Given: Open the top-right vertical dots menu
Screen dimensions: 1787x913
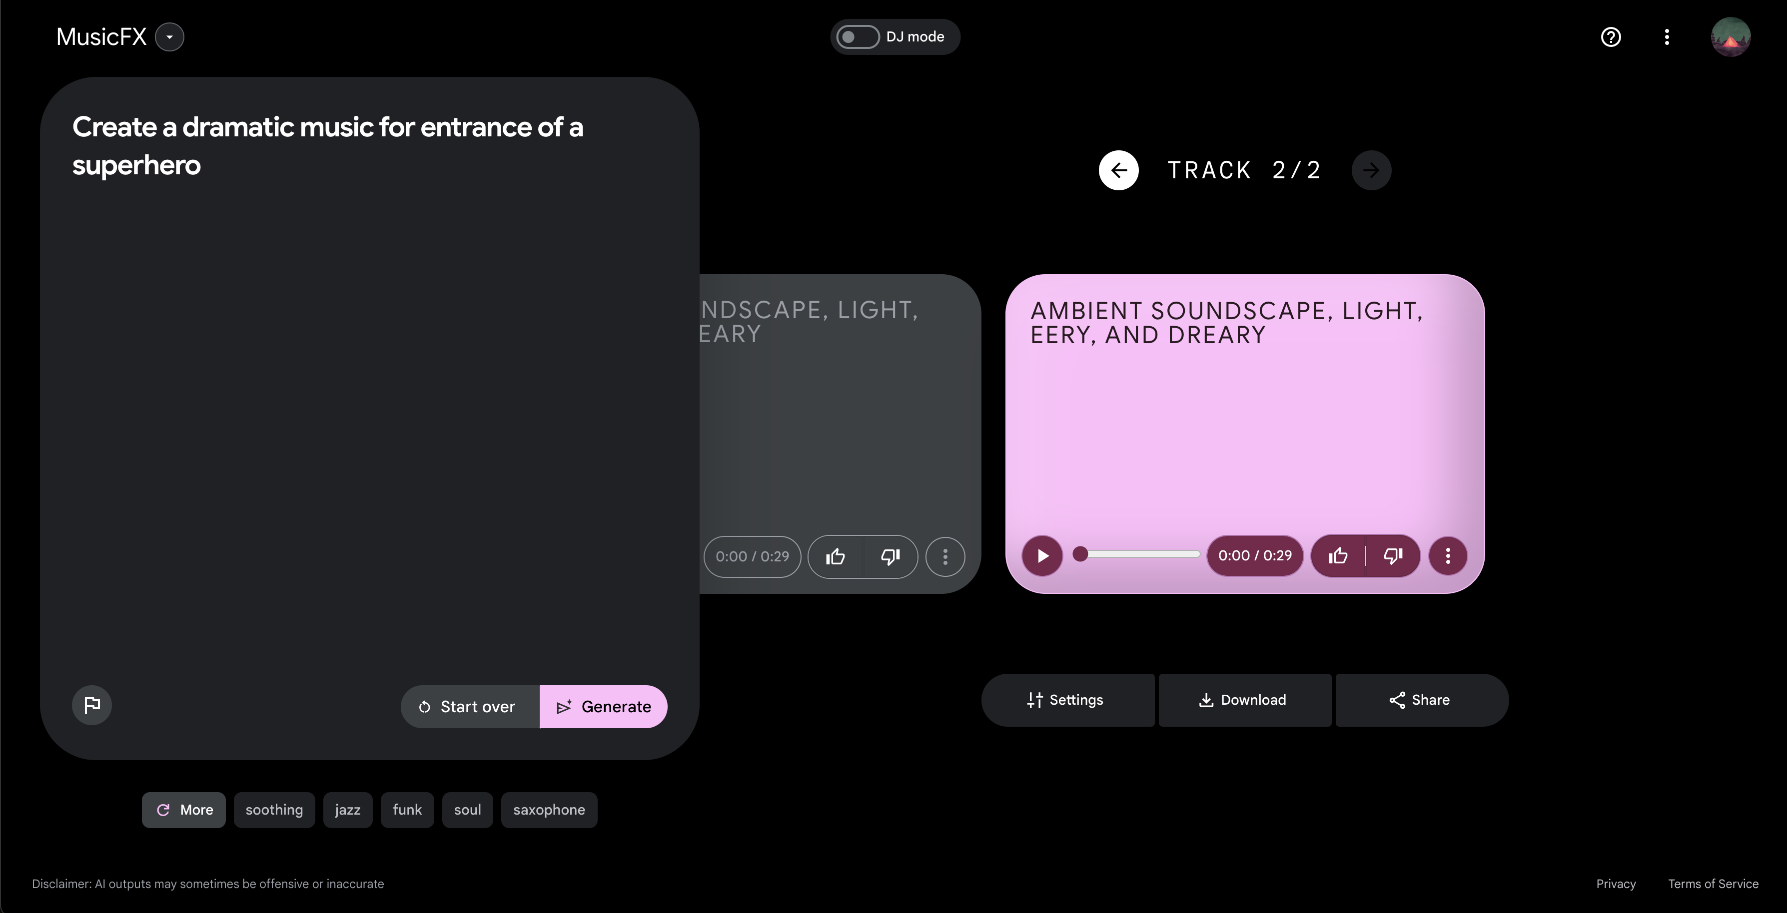Looking at the screenshot, I should click(x=1666, y=37).
